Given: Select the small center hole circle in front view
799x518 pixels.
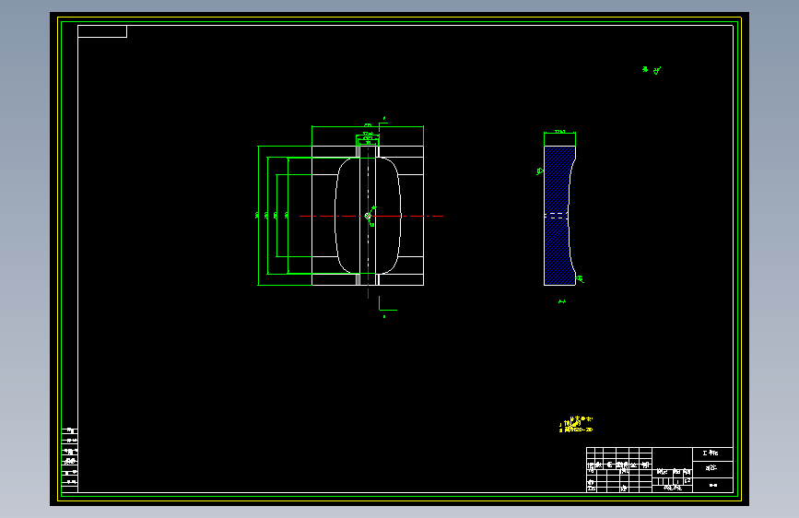Looking at the screenshot, I should click(368, 217).
